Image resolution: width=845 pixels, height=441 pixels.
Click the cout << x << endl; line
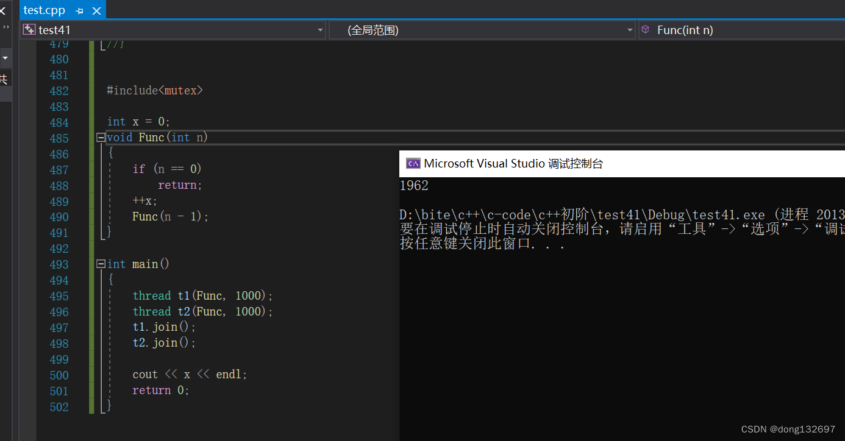click(190, 375)
